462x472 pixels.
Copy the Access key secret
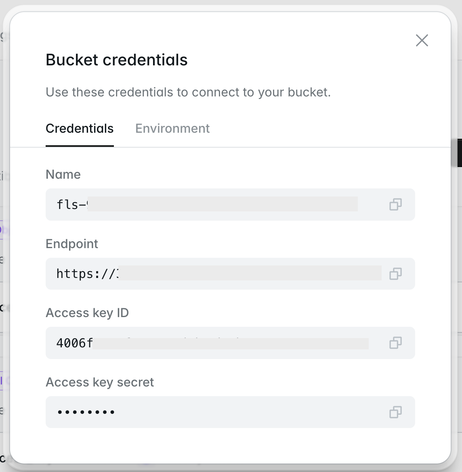click(x=395, y=412)
